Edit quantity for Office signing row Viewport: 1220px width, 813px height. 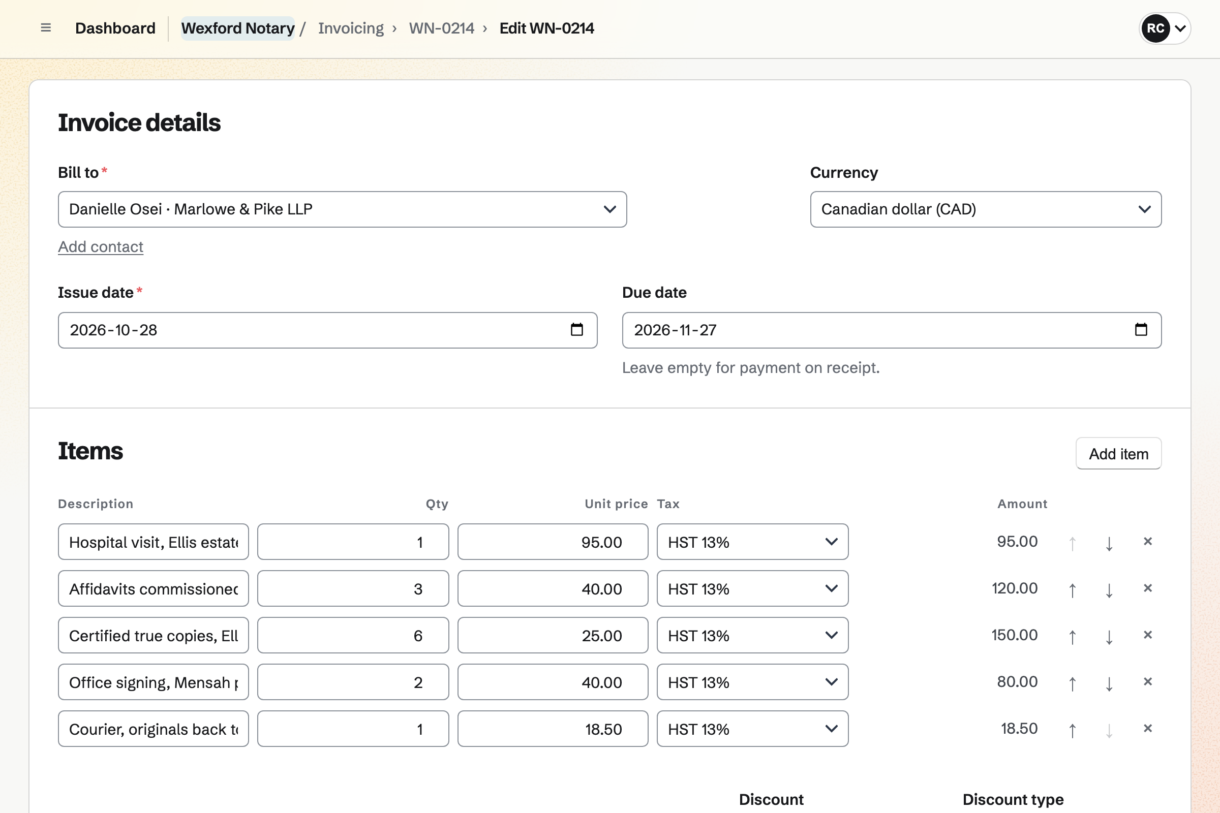[353, 682]
